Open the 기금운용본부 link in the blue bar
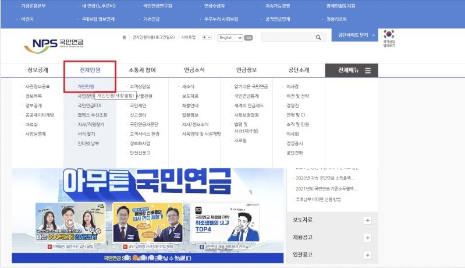Viewport: 465px width, 268px height. click(x=33, y=6)
